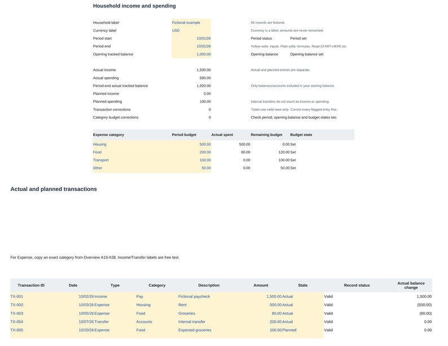Click the 'Period set' status text
Viewport: 448px width, 346px height.
tap(298, 38)
